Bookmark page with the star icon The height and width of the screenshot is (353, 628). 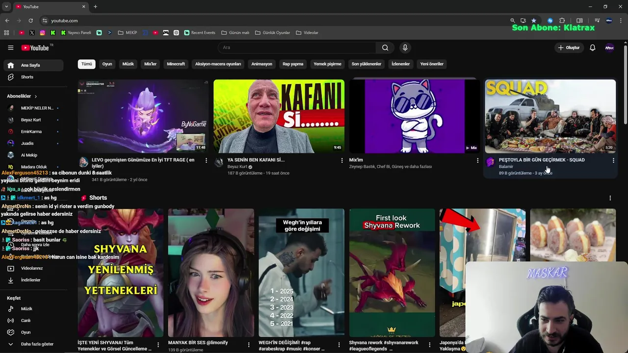(534, 21)
